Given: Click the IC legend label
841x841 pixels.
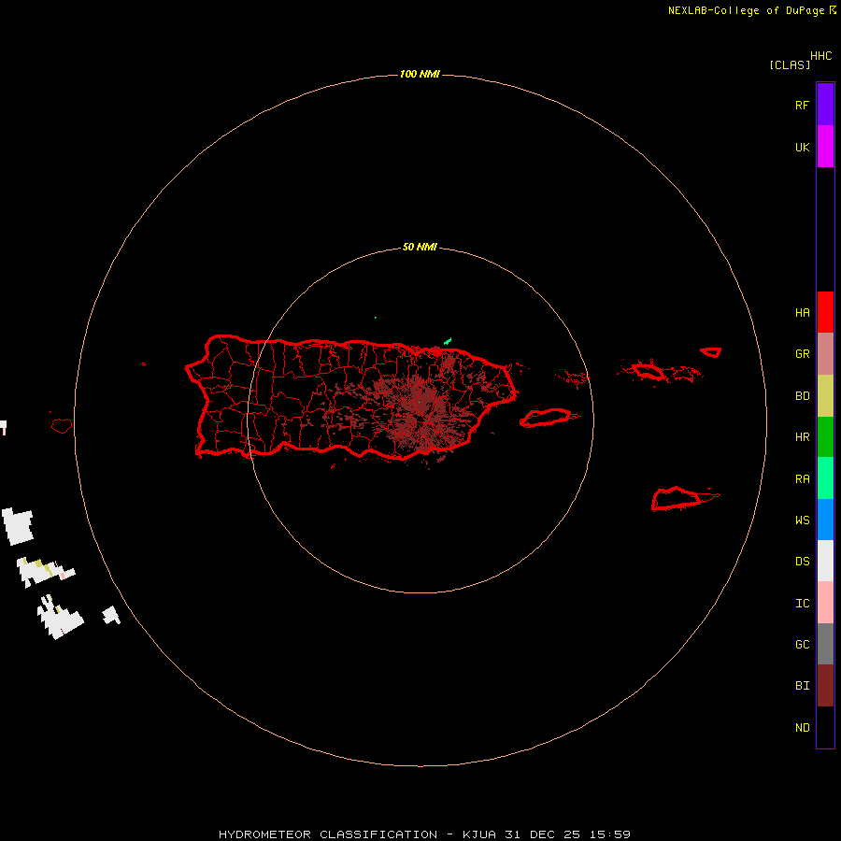Looking at the screenshot, I should point(802,604).
